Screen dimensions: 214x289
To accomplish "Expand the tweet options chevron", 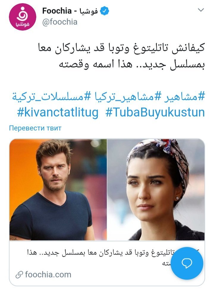I will (201, 10).
